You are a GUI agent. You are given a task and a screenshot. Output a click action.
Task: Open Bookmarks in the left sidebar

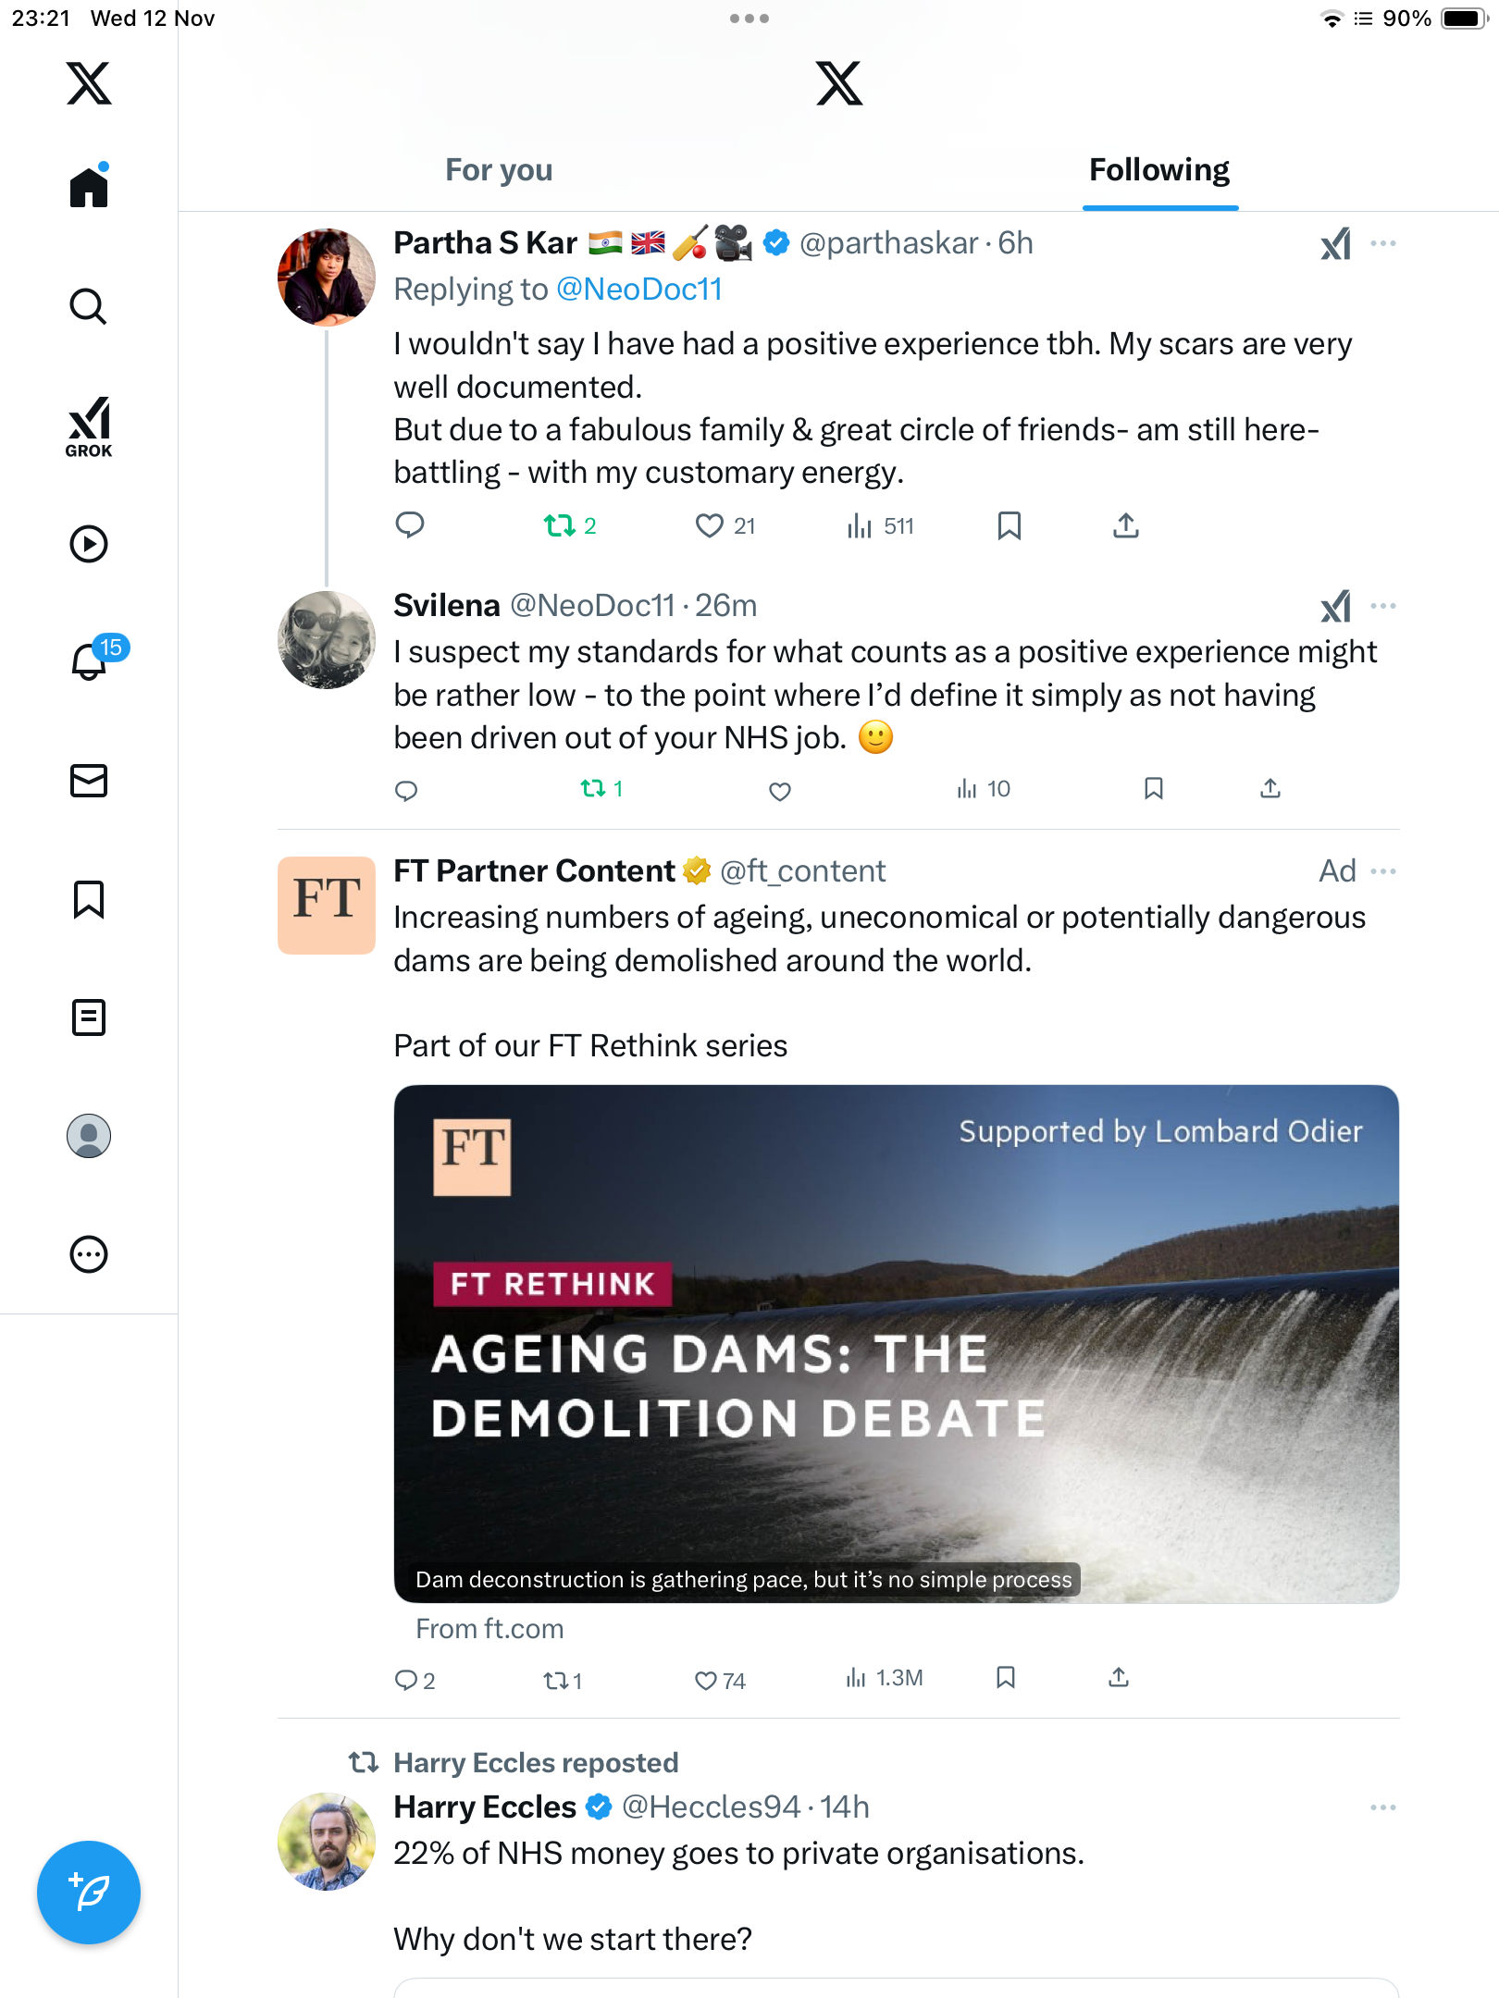point(89,899)
